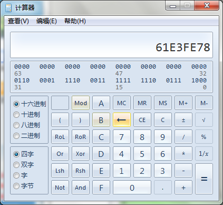Enter hex digit A

(x=101, y=103)
